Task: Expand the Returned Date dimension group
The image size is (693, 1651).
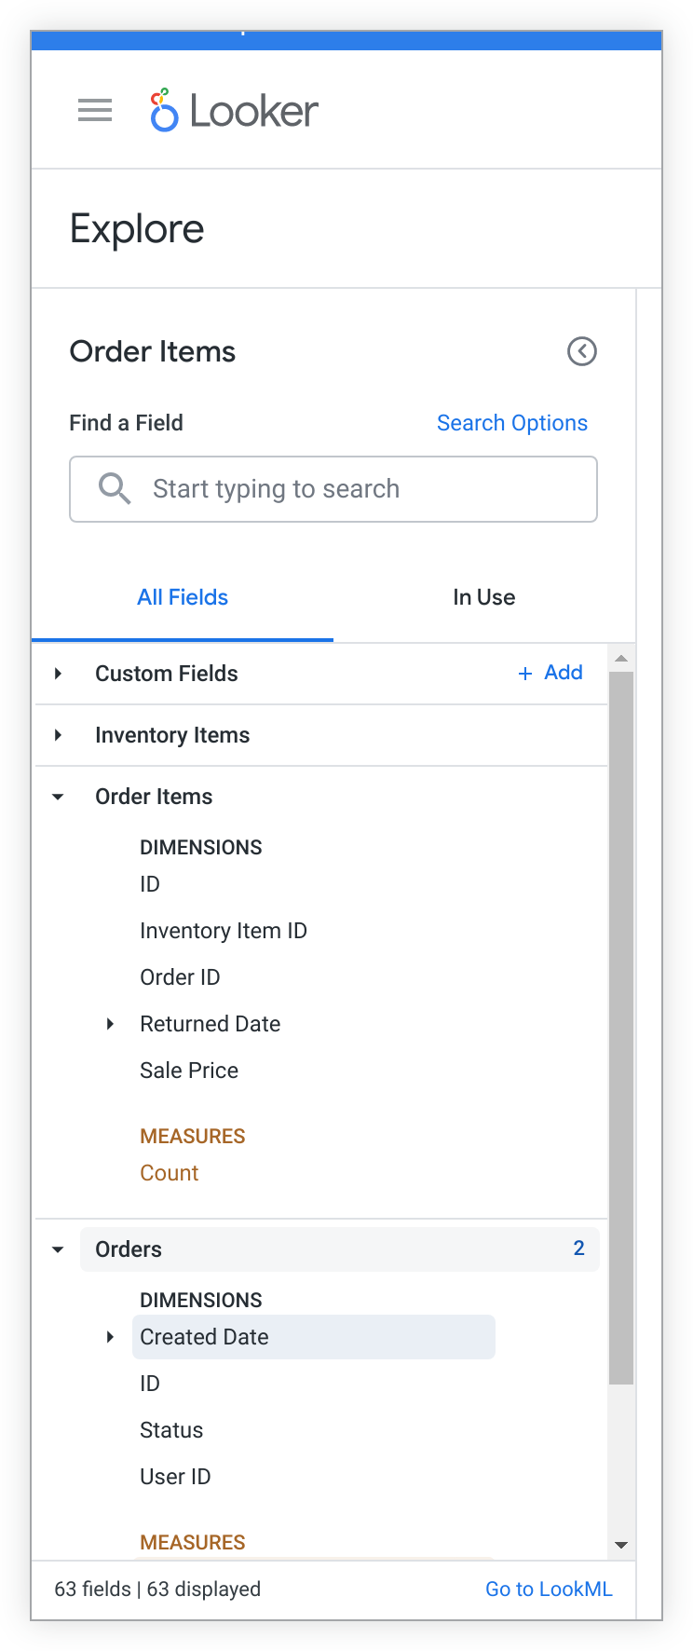Action: 110,1024
